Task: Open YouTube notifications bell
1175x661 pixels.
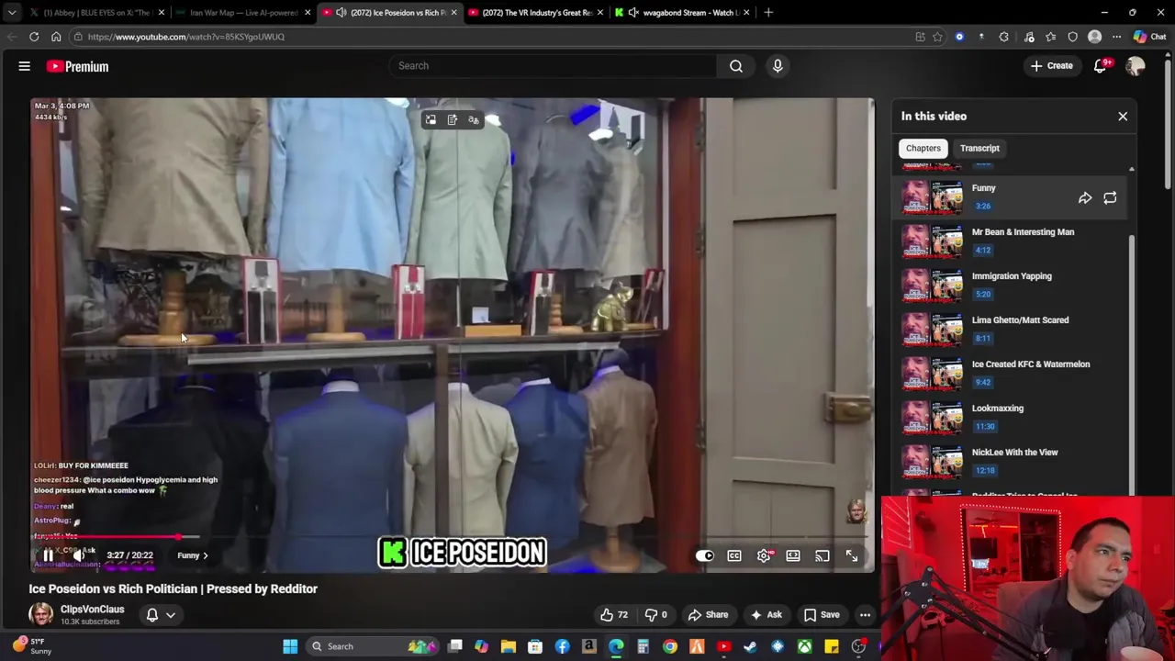Action: pos(1101,66)
